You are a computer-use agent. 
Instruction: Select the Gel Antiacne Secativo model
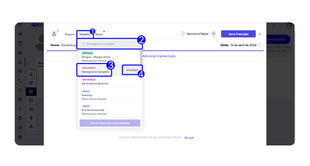(x=95, y=83)
